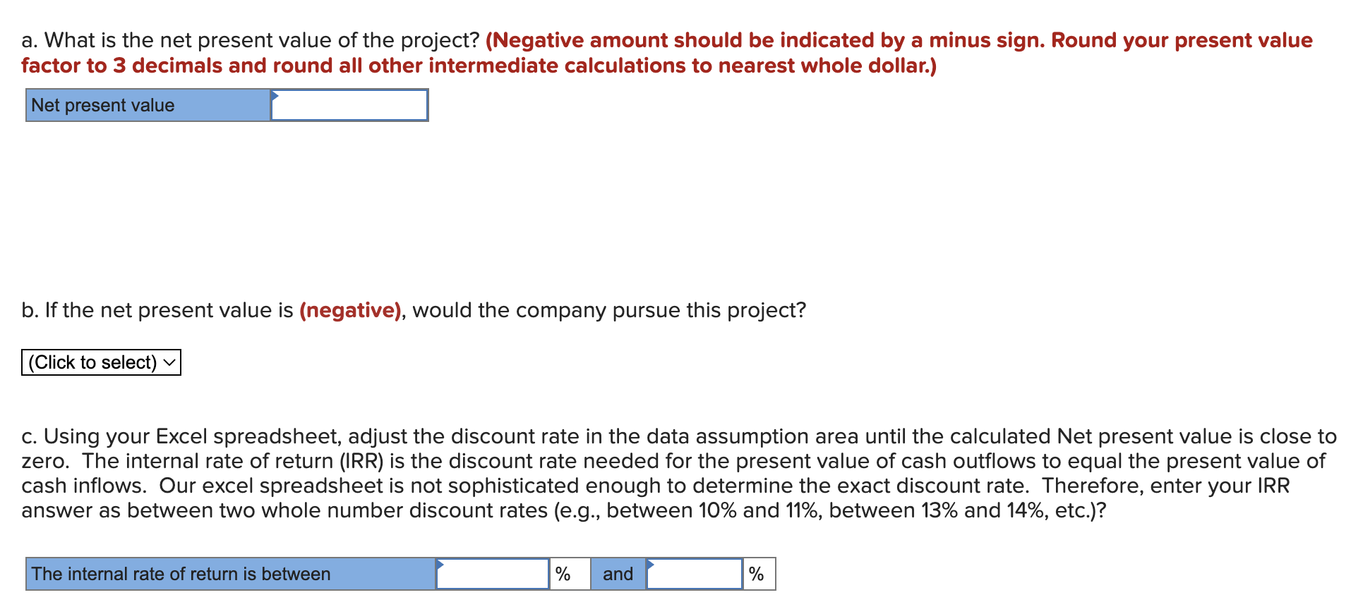This screenshot has width=1351, height=602.
Task: Click the word 'and' between IRR fields
Action: pyautogui.click(x=617, y=574)
